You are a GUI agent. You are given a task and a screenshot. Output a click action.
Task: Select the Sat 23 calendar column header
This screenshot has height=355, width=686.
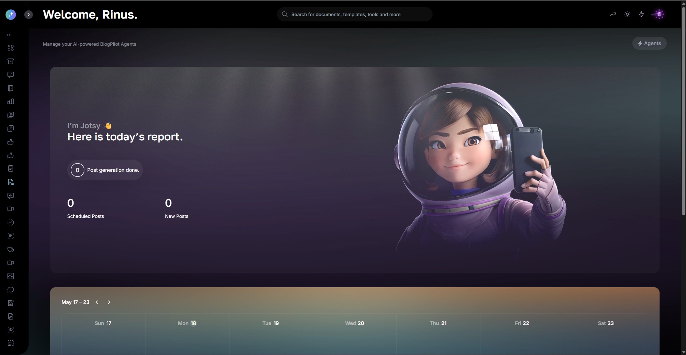(x=606, y=323)
